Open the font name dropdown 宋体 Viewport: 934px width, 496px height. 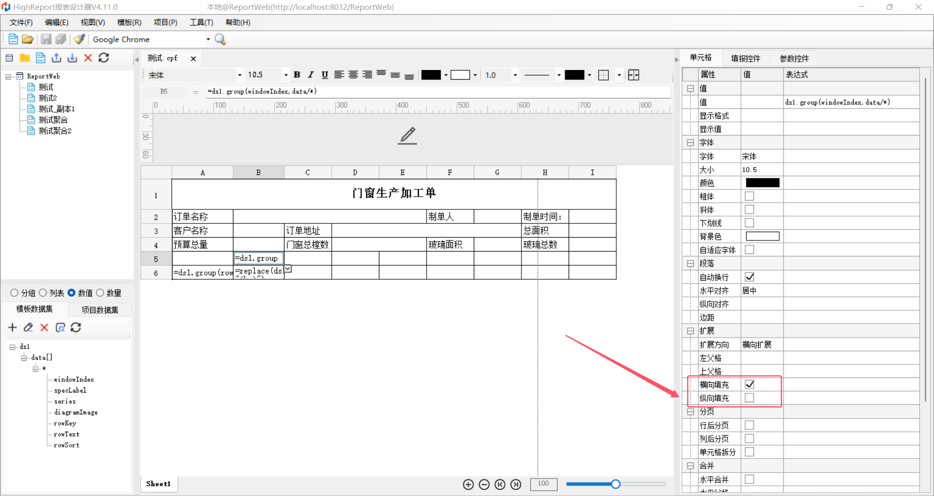coord(239,75)
